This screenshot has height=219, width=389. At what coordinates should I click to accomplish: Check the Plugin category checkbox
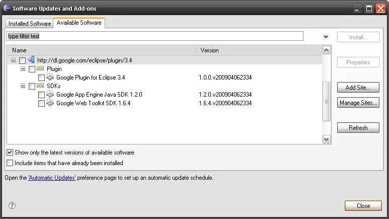32,69
